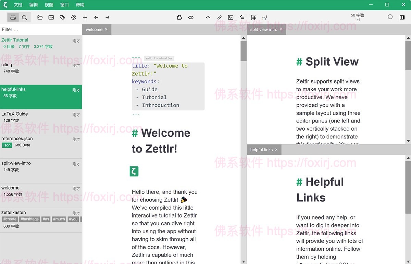Screen dimensions: 411x264
Task: Insert a table using the grid icon
Action: point(253,17)
